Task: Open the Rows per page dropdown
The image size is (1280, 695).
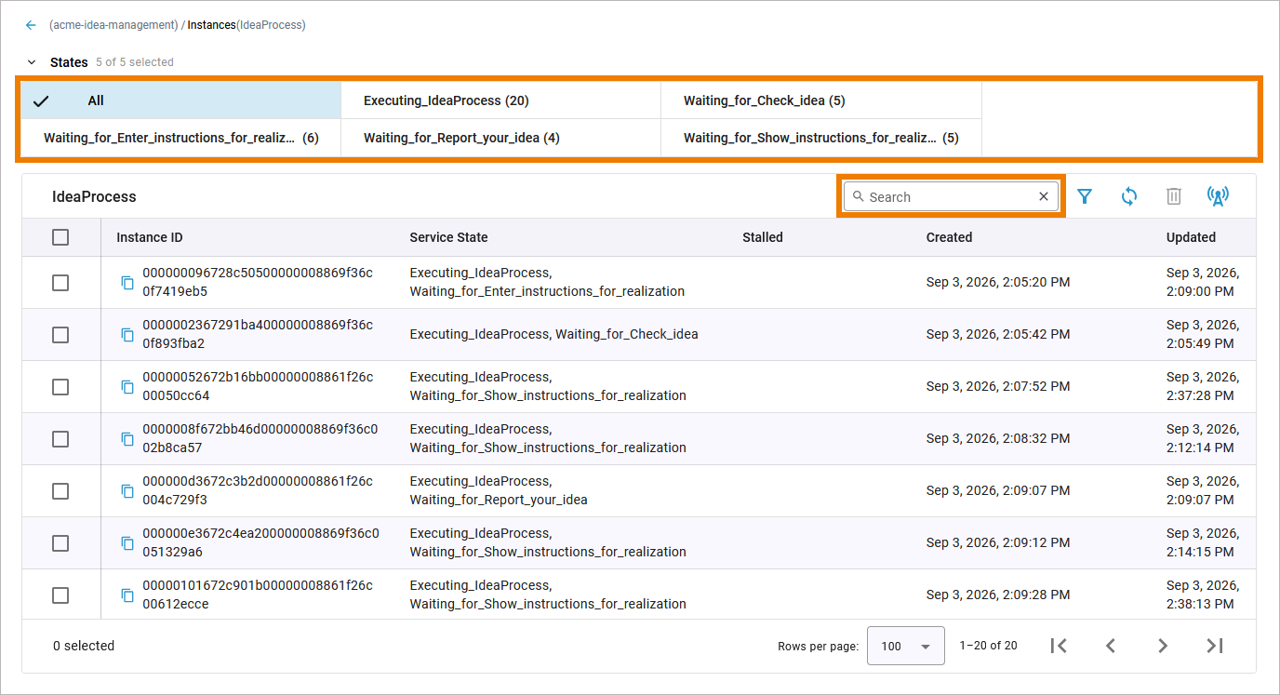Action: pos(905,646)
